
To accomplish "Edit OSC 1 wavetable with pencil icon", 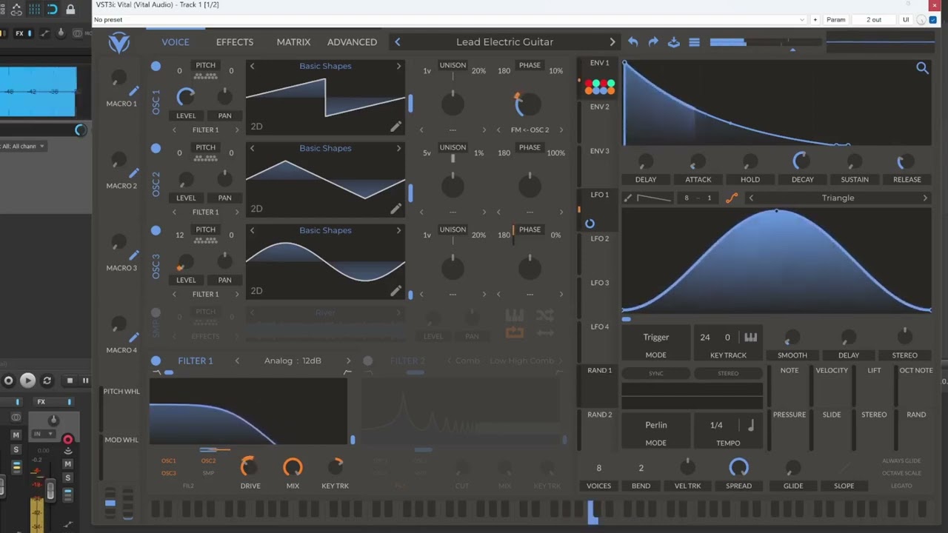I will (396, 127).
